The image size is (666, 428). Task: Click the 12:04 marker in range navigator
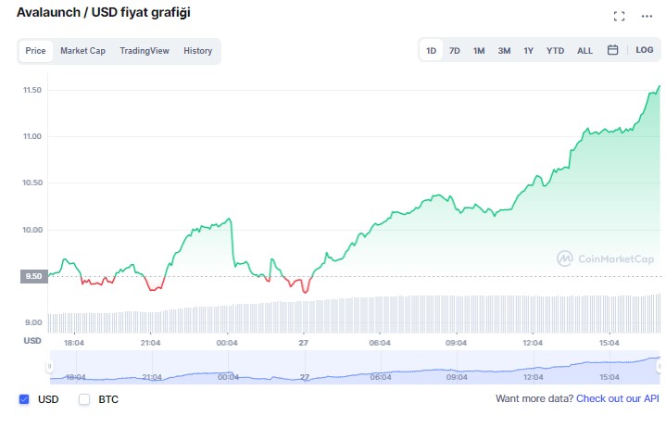pyautogui.click(x=533, y=377)
